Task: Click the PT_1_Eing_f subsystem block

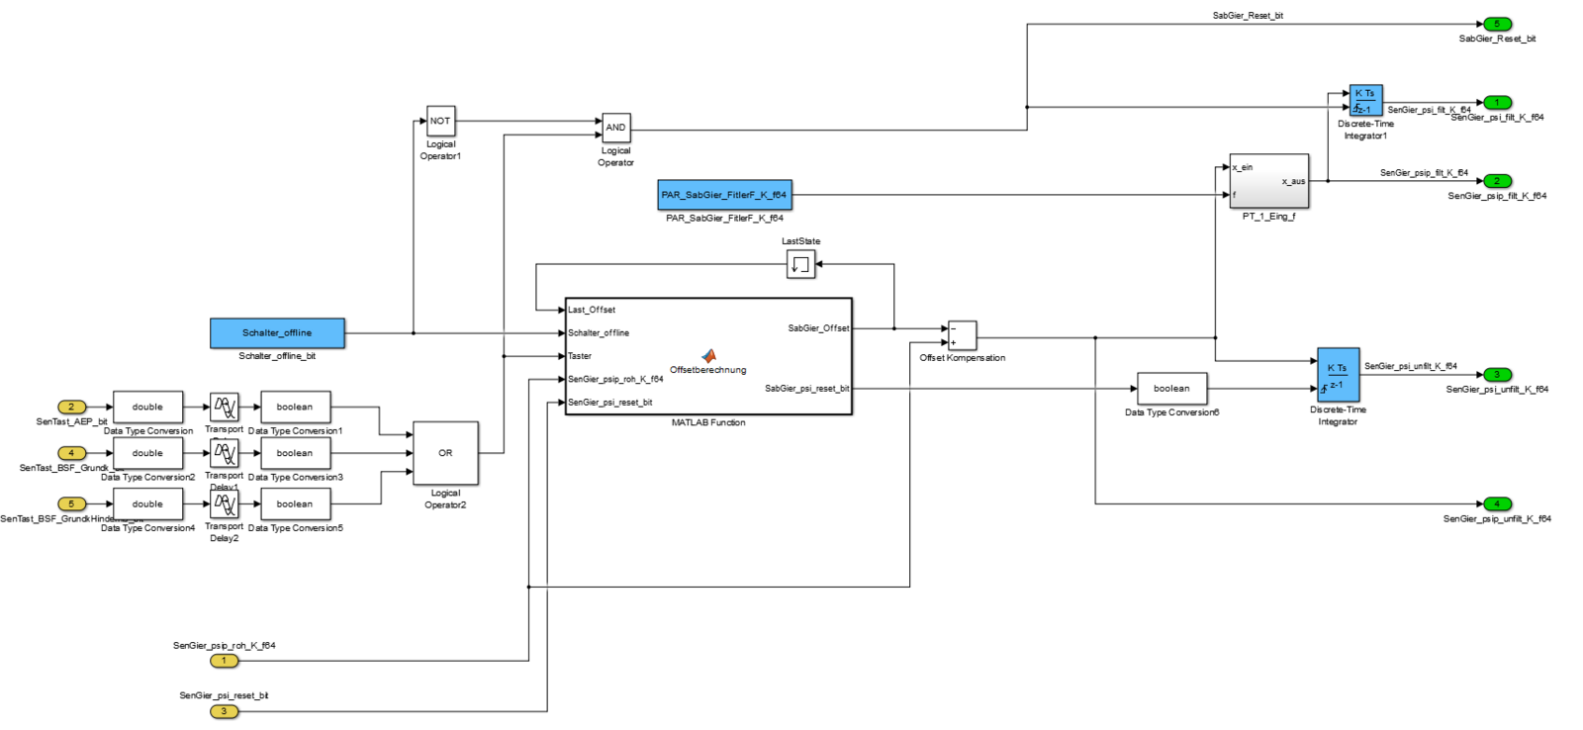Action: pos(1268,181)
